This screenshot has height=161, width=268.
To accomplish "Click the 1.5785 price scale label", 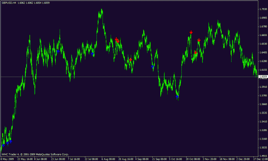I will (x=263, y=95).
